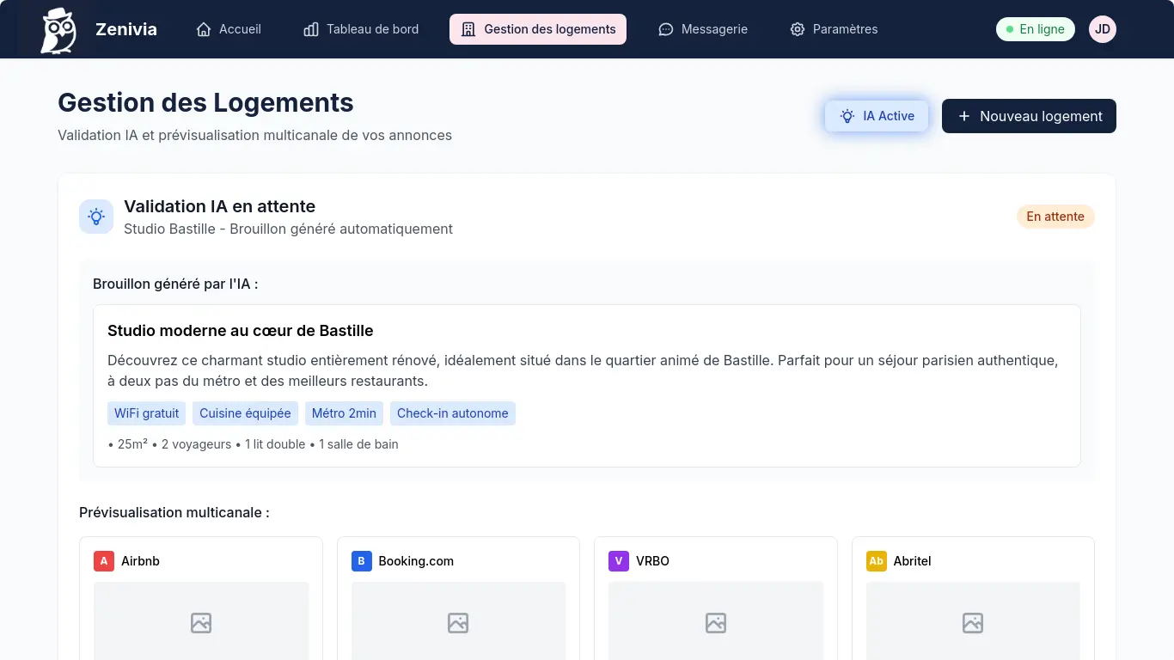Switch to the Gestion des logements tab
The width and height of the screenshot is (1174, 660).
click(537, 28)
